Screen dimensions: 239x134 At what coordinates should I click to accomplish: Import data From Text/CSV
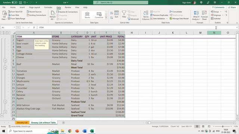[15, 12]
